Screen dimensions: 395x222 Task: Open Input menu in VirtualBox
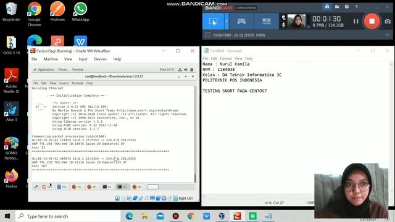[83, 59]
